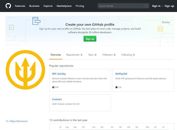The height and width of the screenshot is (130, 177).
Task: Click the GitHub octocat logo
Action: [x=8, y=6]
